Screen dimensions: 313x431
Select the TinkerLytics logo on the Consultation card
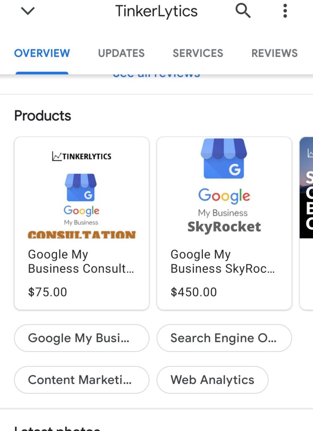[x=81, y=156]
